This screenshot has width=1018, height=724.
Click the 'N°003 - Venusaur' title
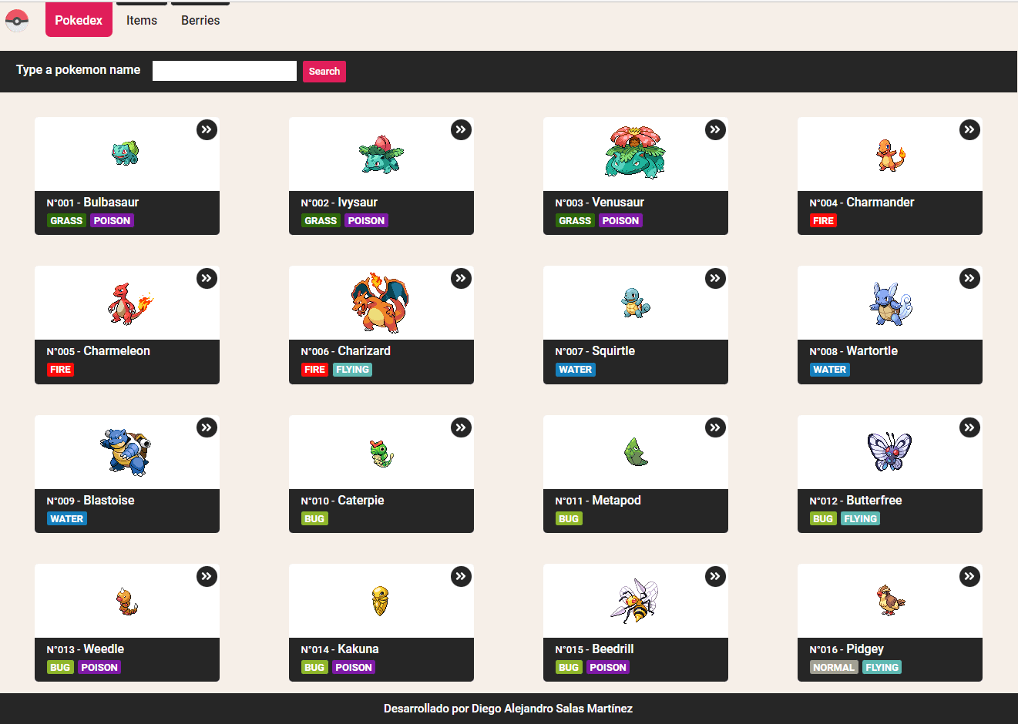pyautogui.click(x=600, y=203)
